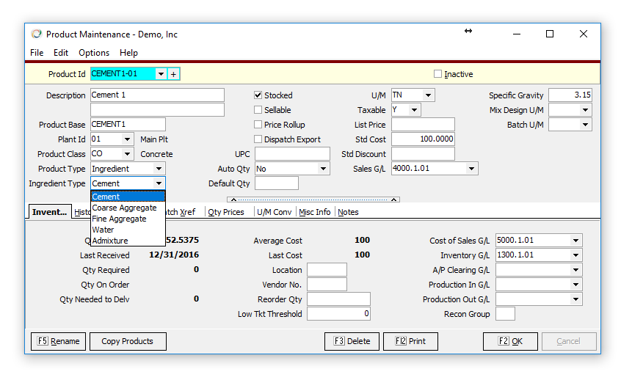Click the plus button beside Product Id
Screen dimensions: 632x380
click(x=174, y=74)
